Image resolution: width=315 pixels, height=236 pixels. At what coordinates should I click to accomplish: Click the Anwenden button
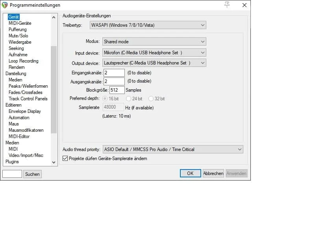[236, 173]
